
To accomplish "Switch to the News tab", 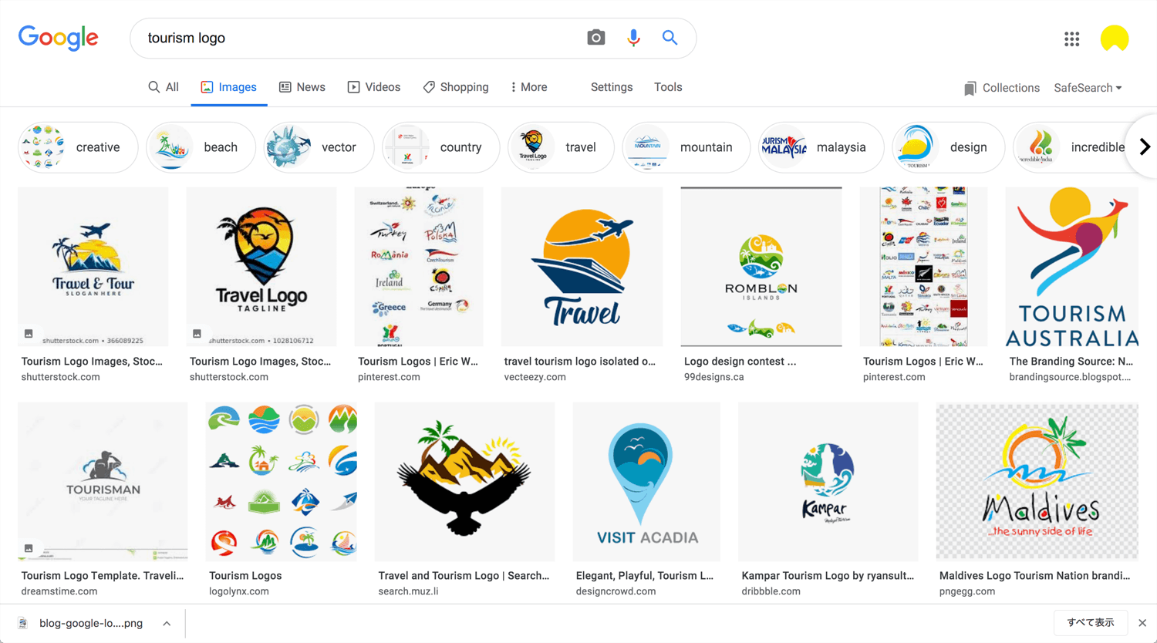I will click(x=302, y=87).
